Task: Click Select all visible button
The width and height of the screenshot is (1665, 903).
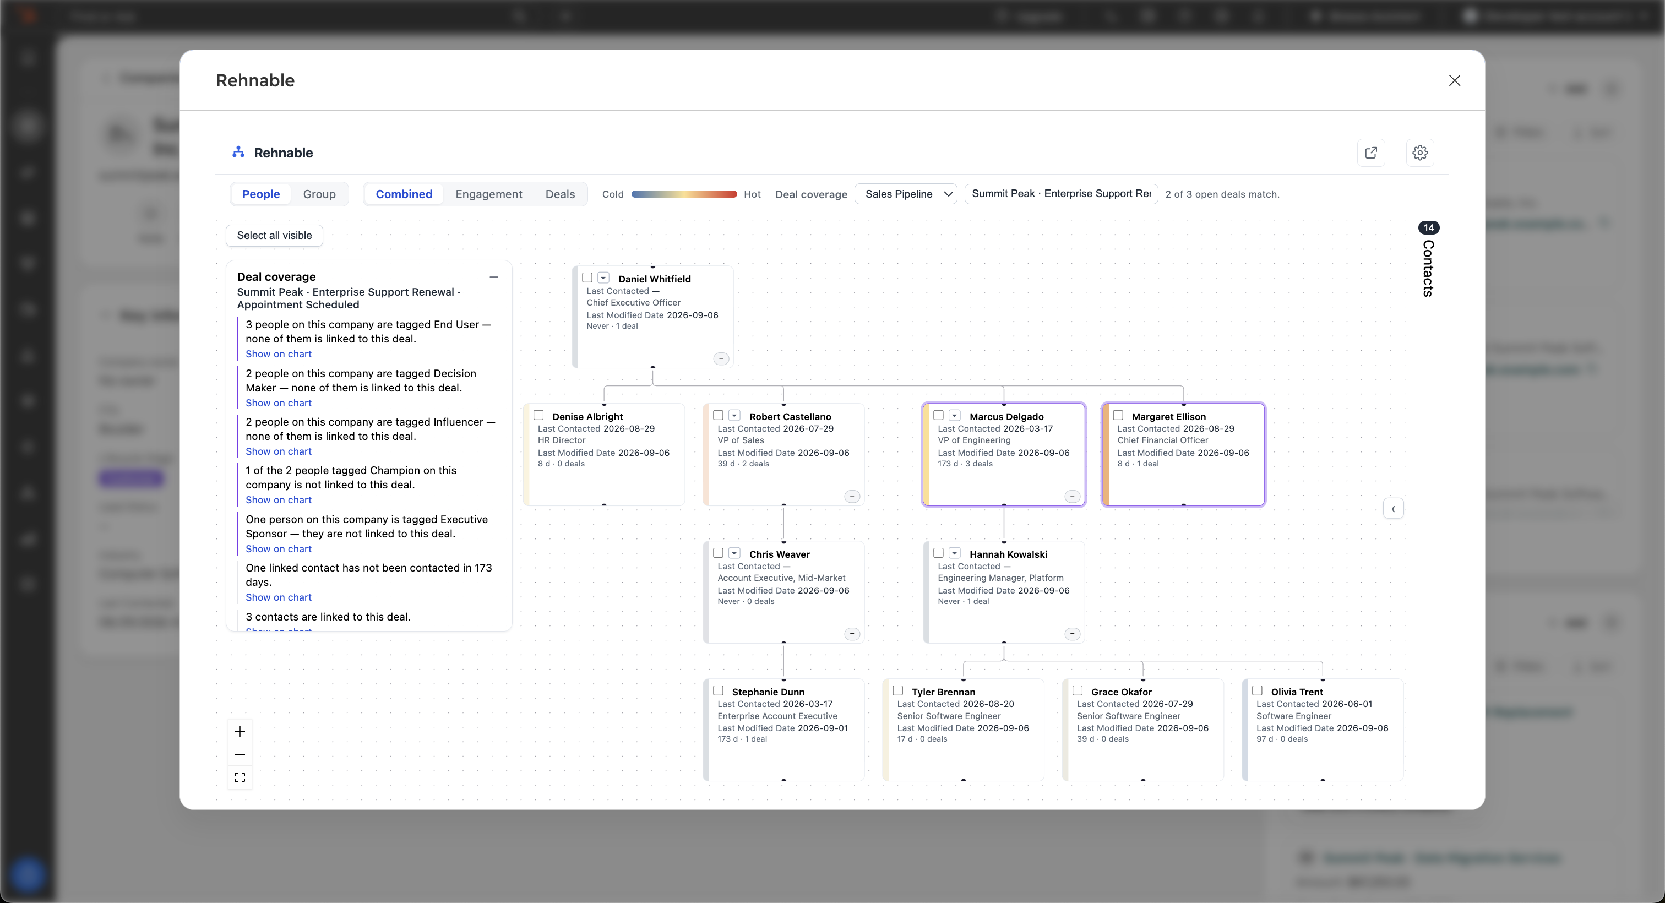Action: pyautogui.click(x=274, y=235)
